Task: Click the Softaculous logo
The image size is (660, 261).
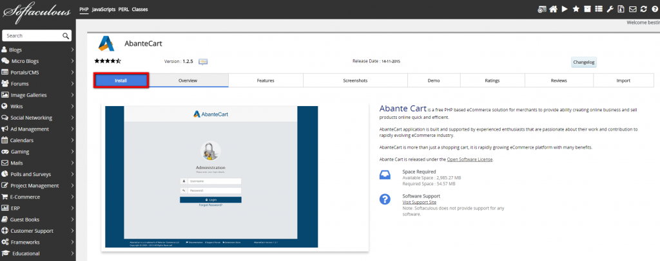Action: coord(37,12)
